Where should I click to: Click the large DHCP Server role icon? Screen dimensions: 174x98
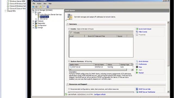point(70,17)
